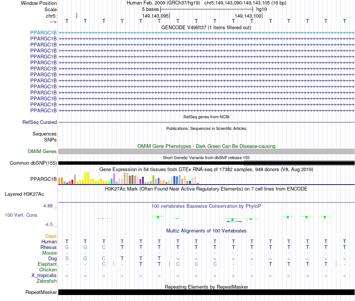Screen dimensions: 355x301
Task: Click the Layered H3K27Ac track label
Action: [x=24, y=194]
